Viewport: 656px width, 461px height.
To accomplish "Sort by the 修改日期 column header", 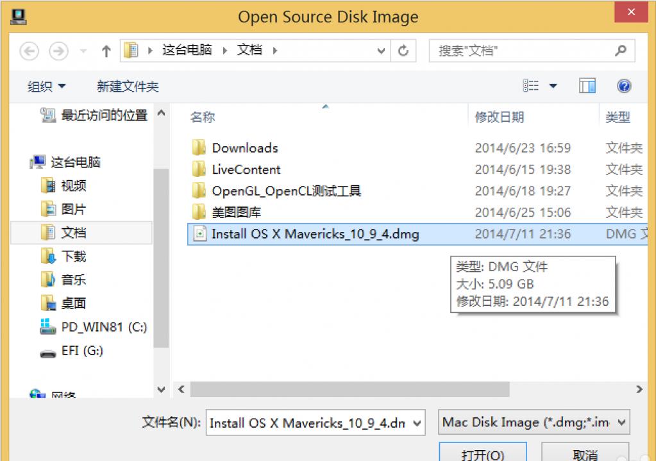I will pyautogui.click(x=499, y=117).
